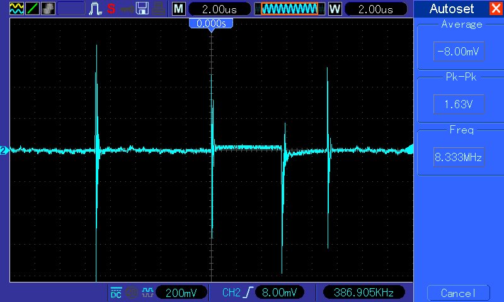Click the Cancel button
The image size is (504, 302).
(459, 293)
